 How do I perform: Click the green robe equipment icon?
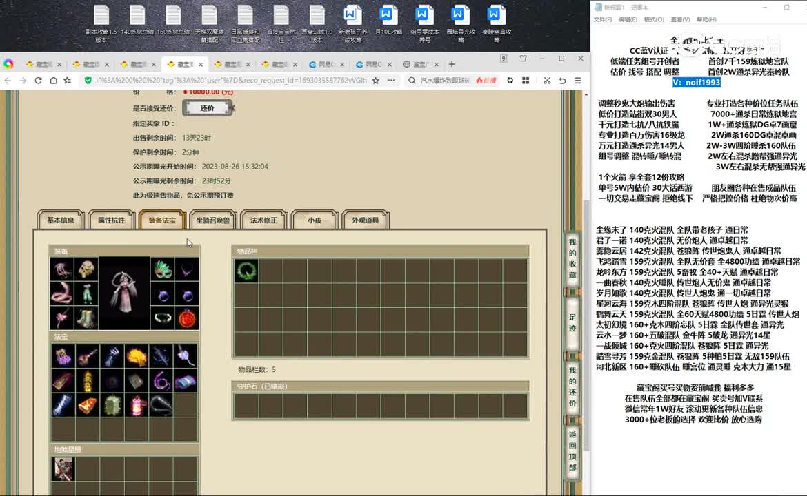point(86,293)
